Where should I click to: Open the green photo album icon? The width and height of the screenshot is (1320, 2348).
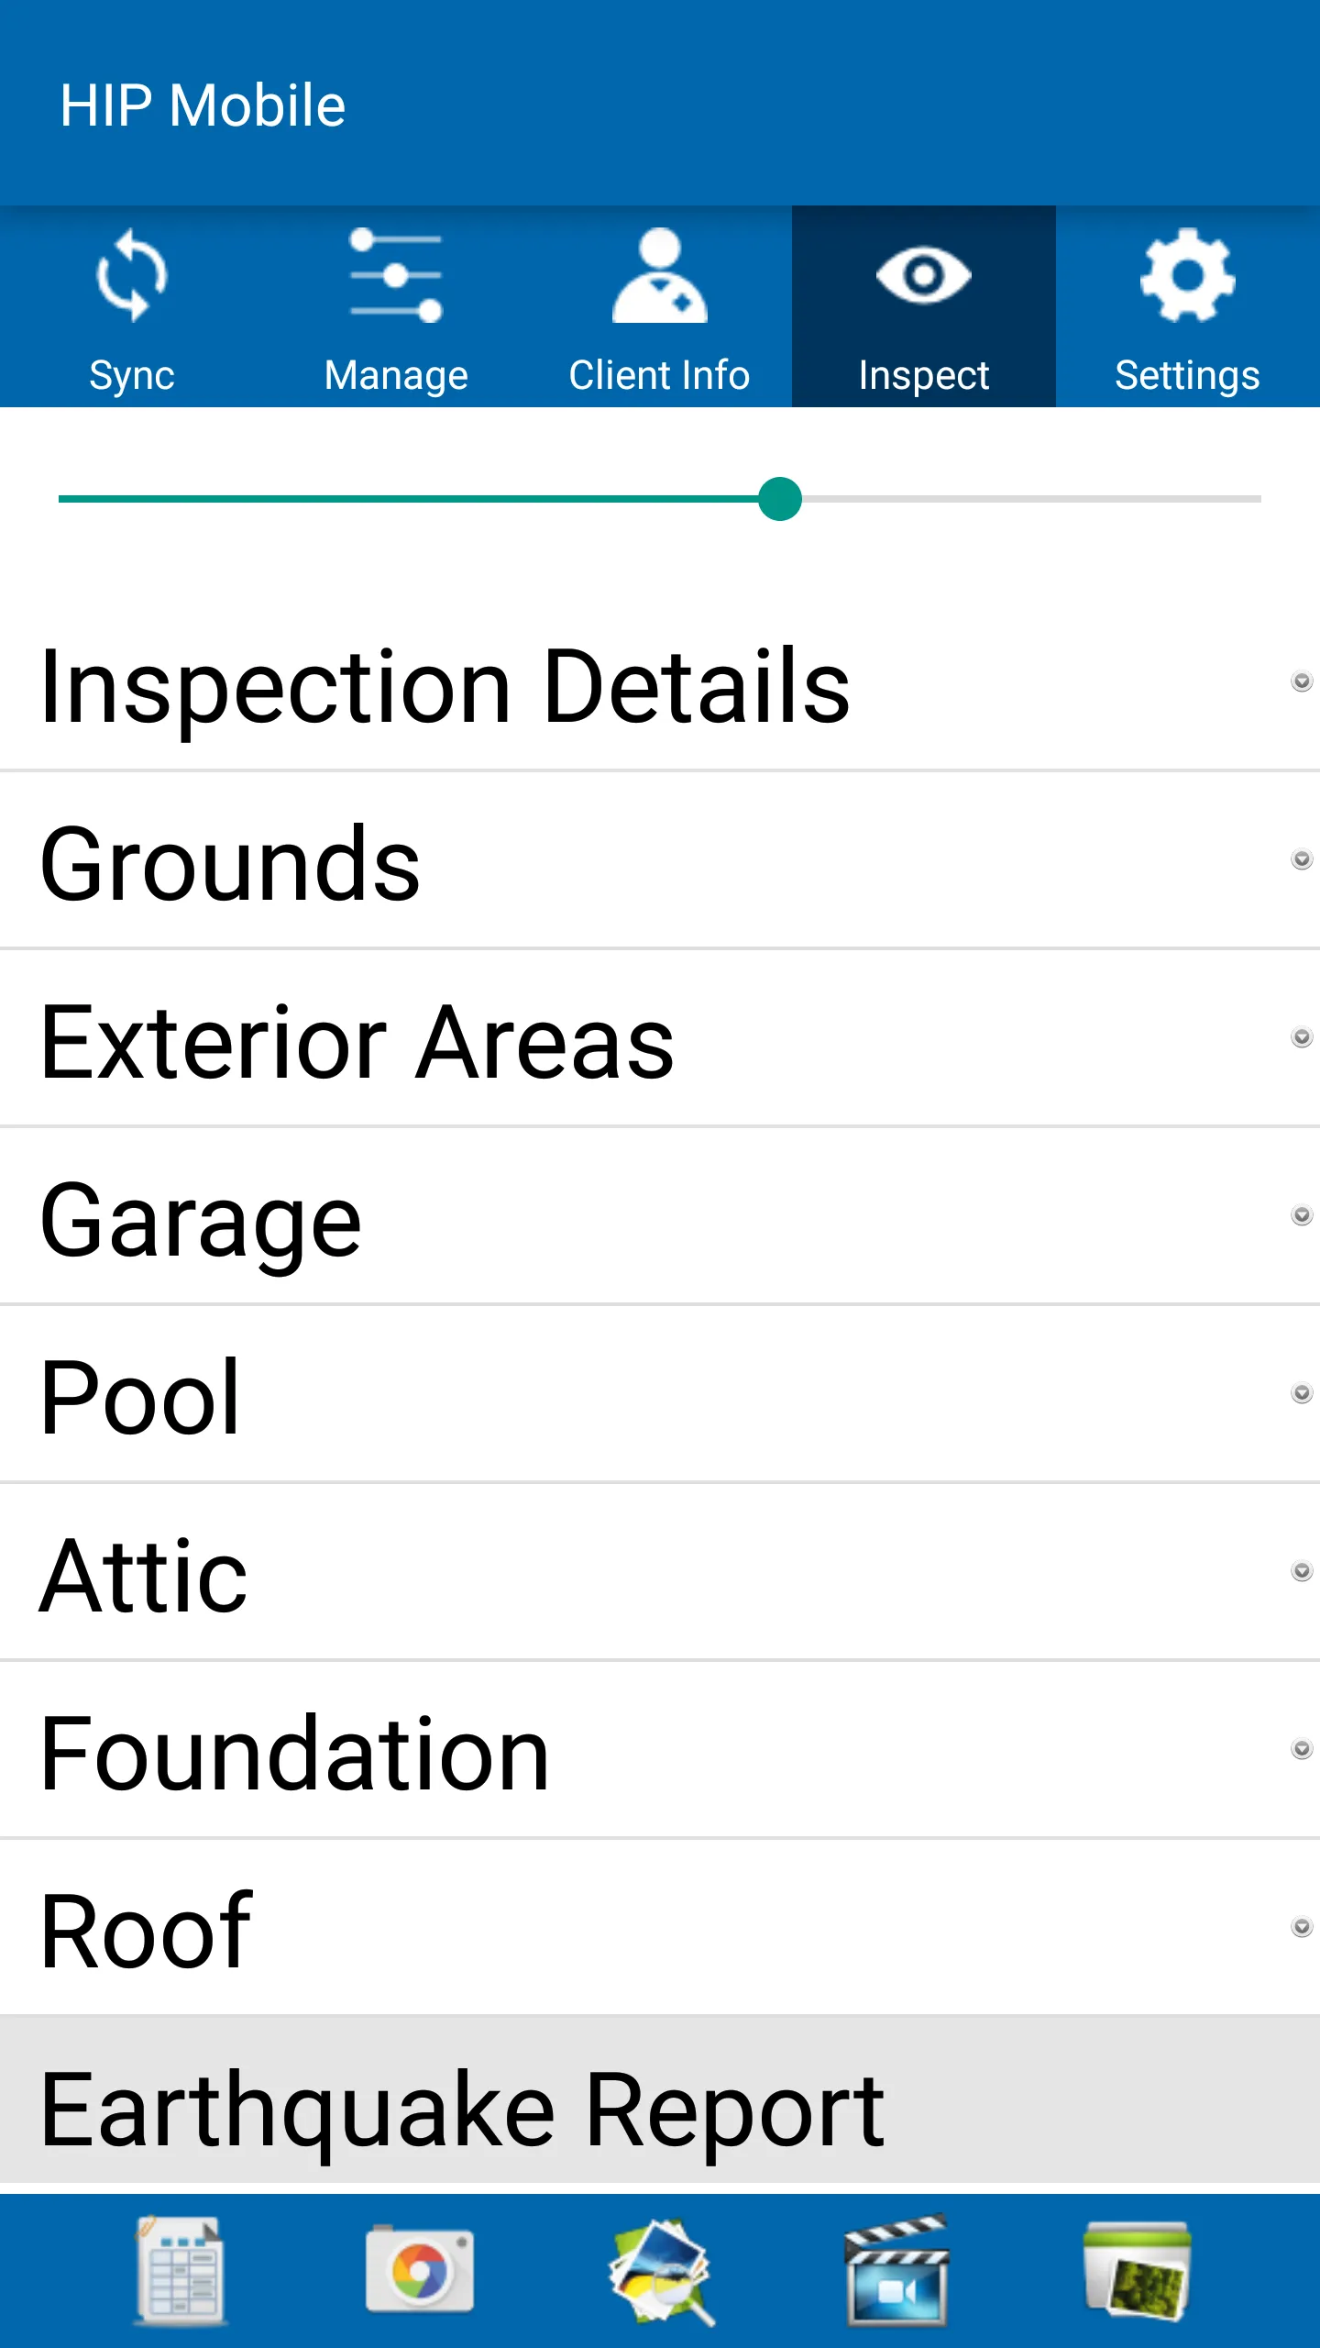pyautogui.click(x=1137, y=2271)
